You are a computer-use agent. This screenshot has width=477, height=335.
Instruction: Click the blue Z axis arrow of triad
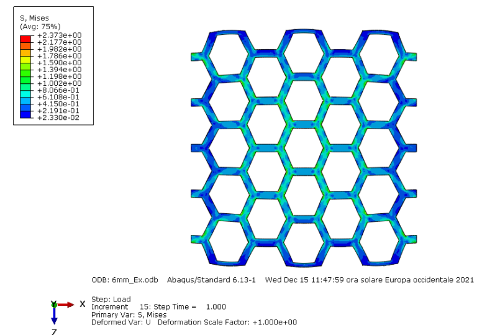click(54, 316)
